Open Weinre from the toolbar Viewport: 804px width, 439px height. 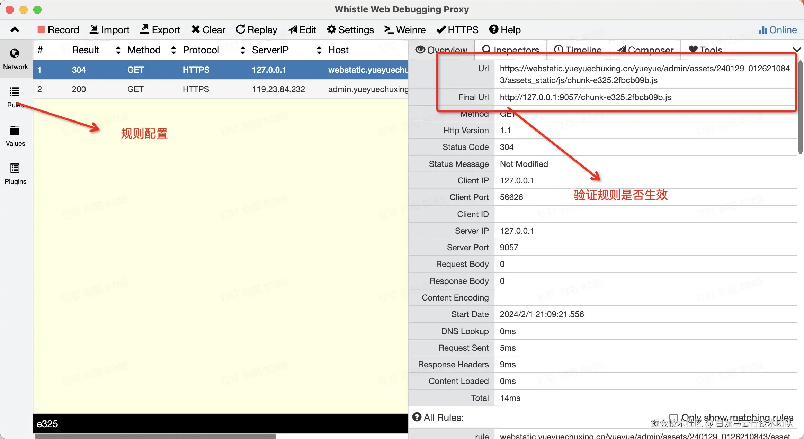tap(405, 30)
